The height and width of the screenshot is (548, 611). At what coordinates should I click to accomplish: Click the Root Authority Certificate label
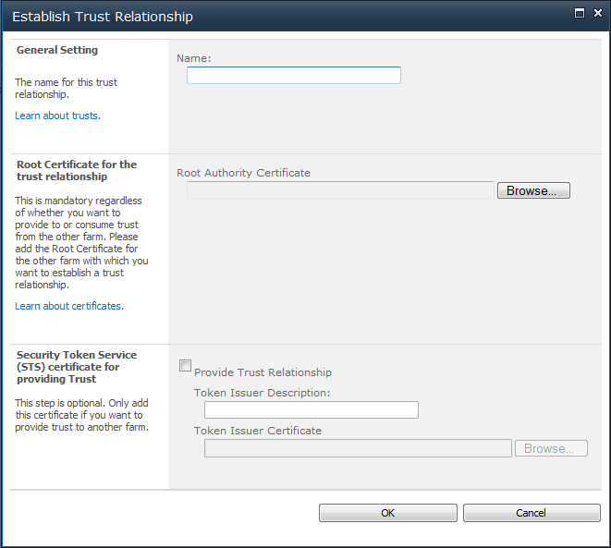pyautogui.click(x=243, y=173)
